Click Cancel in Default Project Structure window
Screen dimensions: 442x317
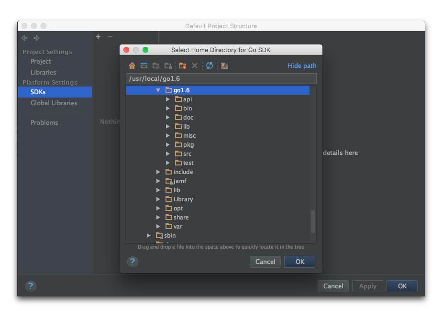333,286
